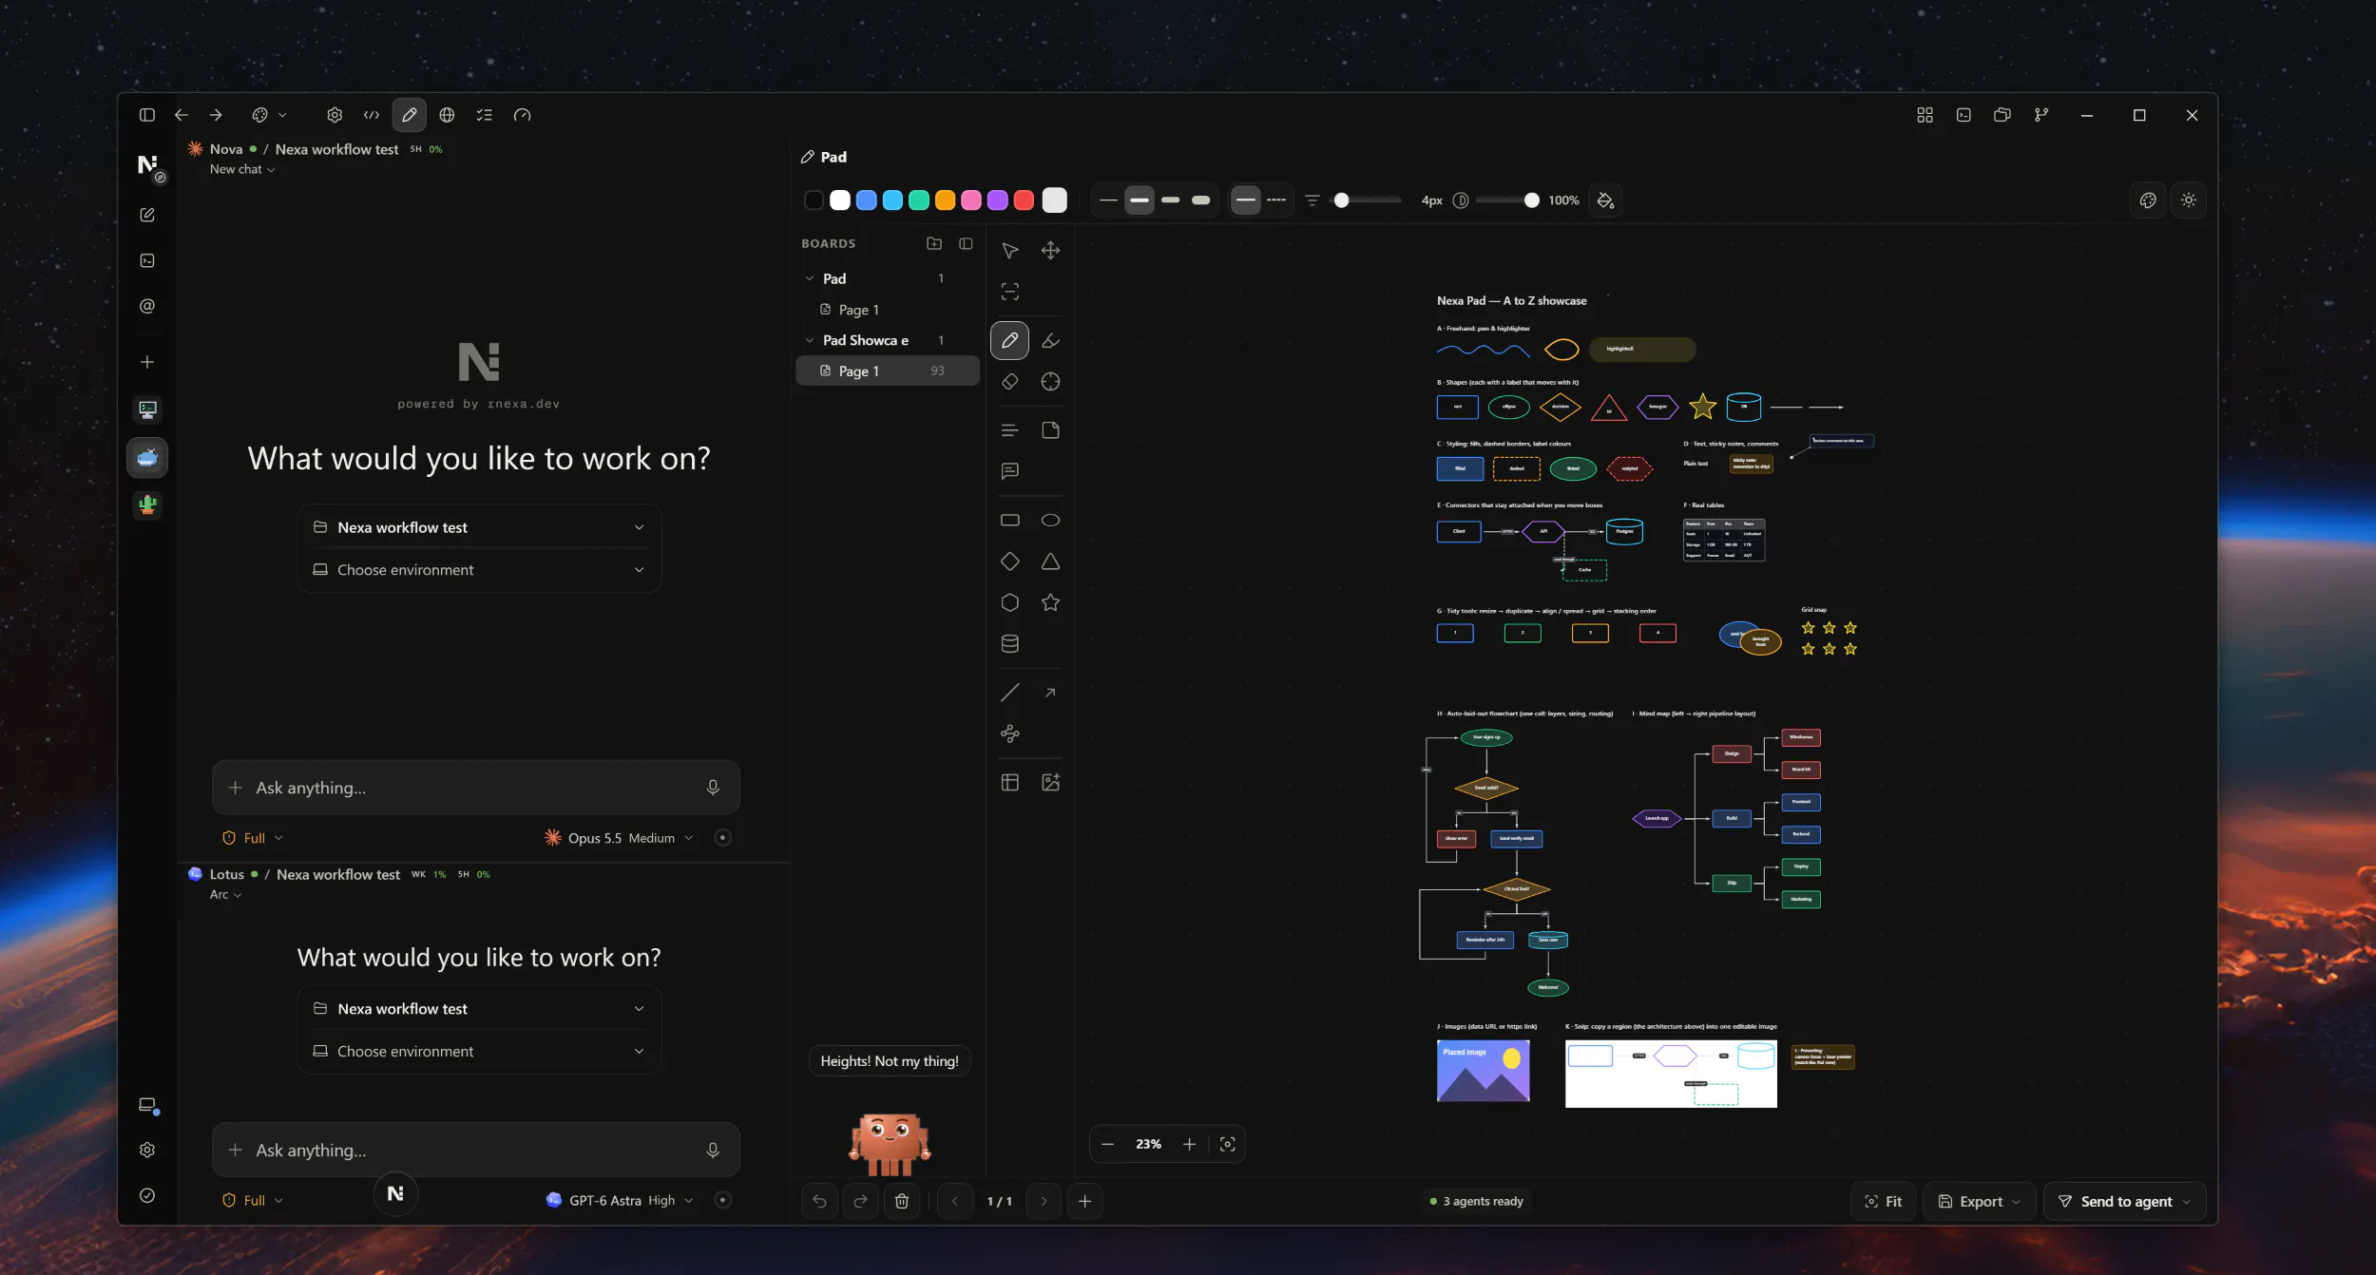Open the New chat dropdown under Nova
This screenshot has width=2376, height=1275.
(x=242, y=169)
